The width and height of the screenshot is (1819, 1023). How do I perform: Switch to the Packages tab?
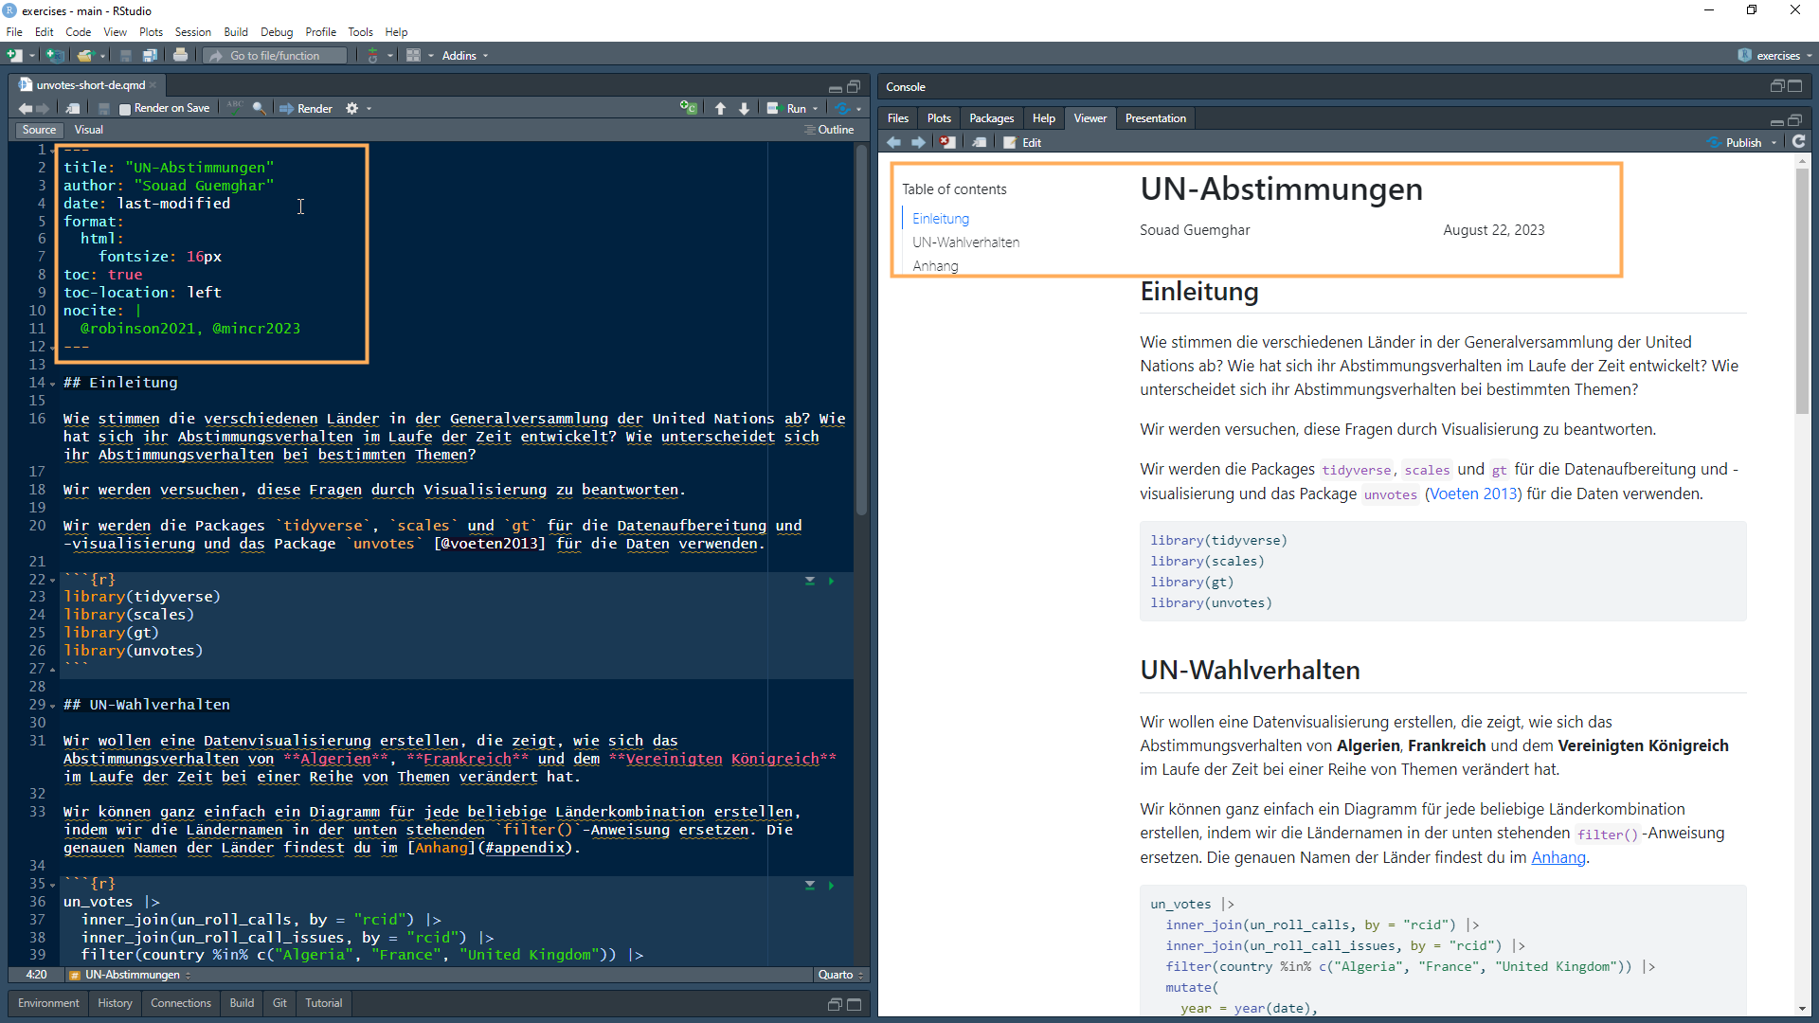[991, 118]
